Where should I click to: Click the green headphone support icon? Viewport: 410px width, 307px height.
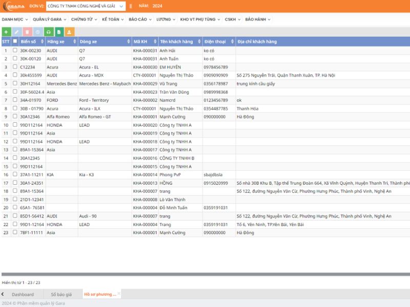[49, 32]
